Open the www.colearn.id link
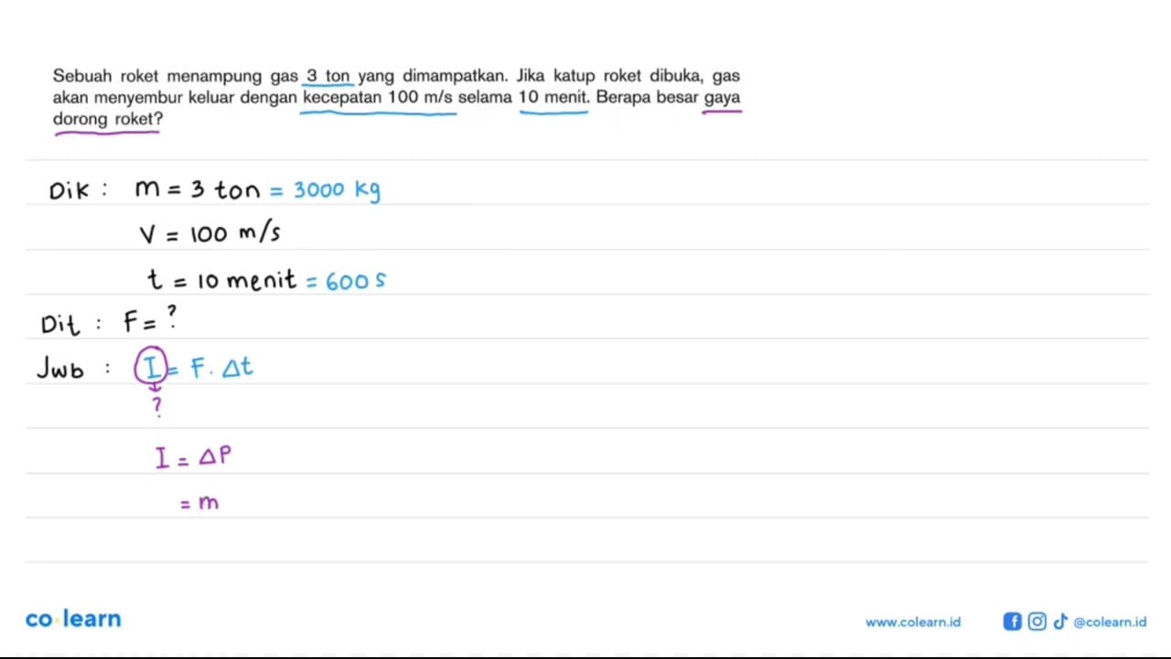1171x659 pixels. 913,621
